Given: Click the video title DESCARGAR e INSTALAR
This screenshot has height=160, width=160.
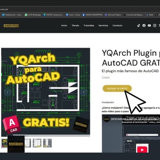Looking at the screenshot, I should coord(135,119).
